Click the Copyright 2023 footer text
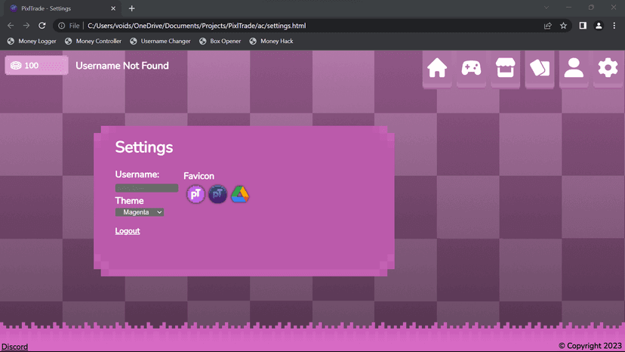The height and width of the screenshot is (352, 625). (590, 346)
